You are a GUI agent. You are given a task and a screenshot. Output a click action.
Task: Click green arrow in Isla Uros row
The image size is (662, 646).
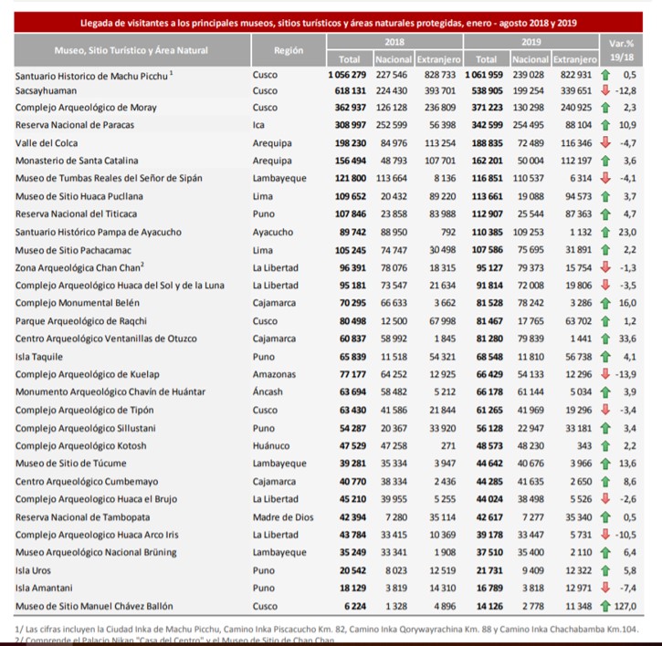click(605, 570)
